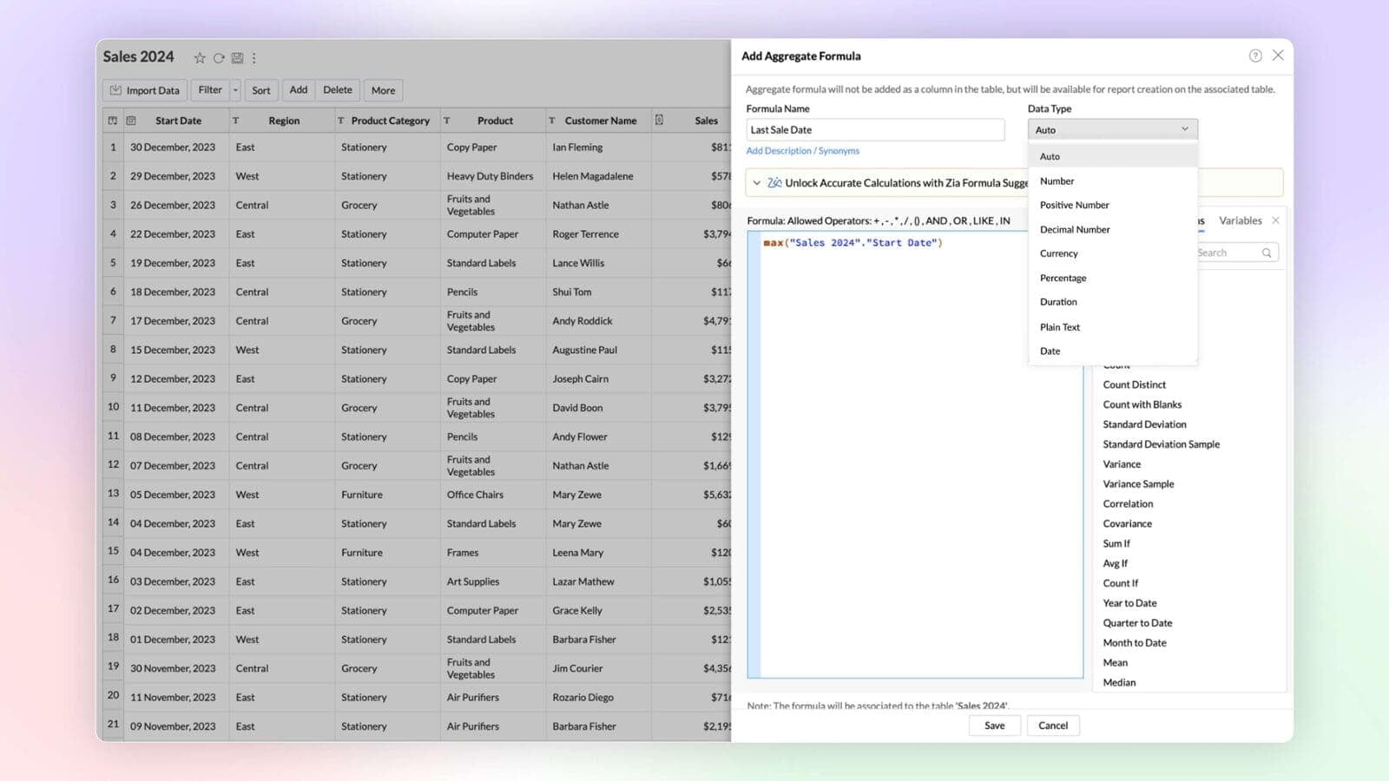Select Auto in the Data Type list
1389x781 pixels.
pos(1113,157)
